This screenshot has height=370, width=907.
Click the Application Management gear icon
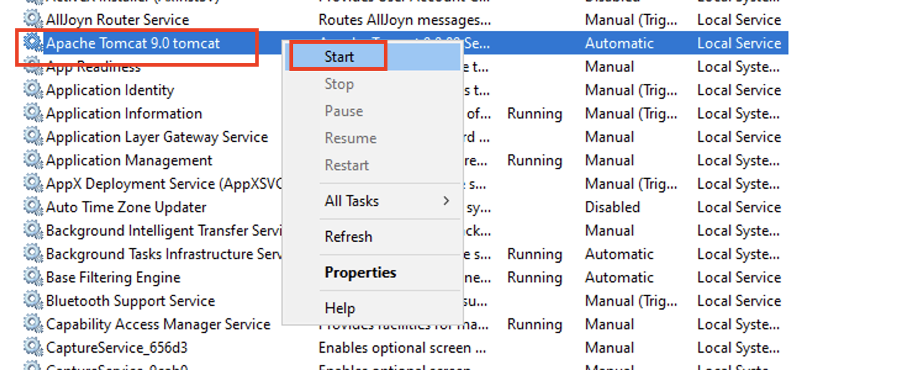click(x=33, y=160)
